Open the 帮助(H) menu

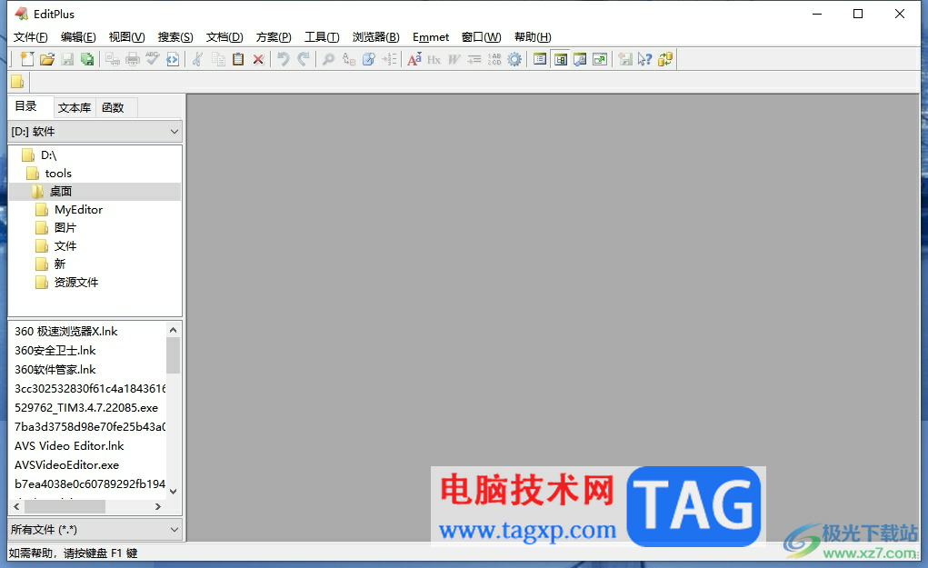[533, 37]
